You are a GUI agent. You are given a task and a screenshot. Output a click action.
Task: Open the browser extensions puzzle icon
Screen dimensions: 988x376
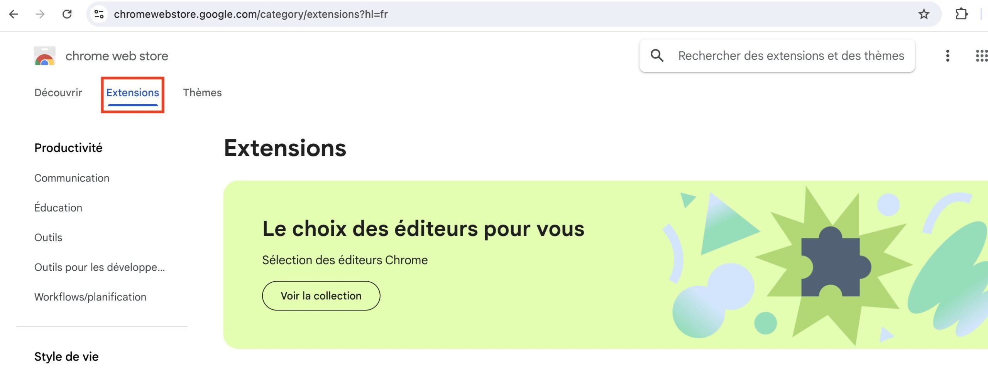coord(961,14)
